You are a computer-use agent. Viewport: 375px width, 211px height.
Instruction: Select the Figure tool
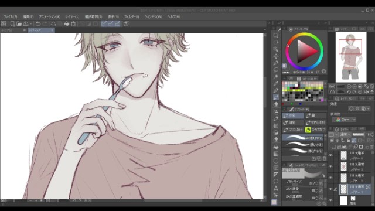point(276,161)
